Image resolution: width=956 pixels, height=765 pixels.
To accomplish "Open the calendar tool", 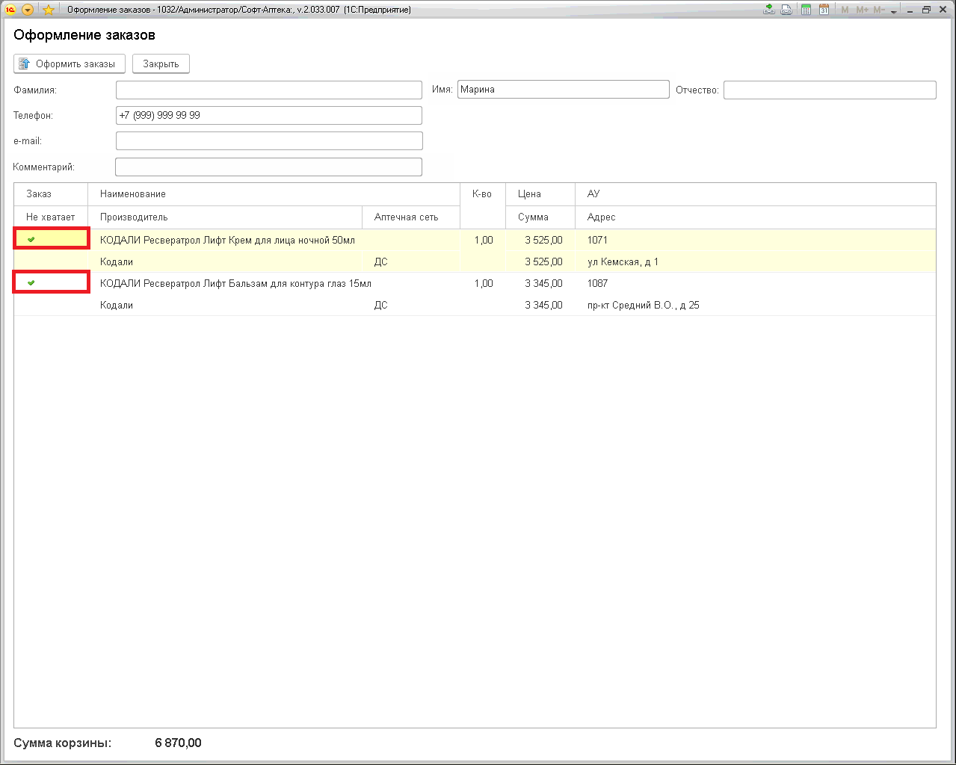I will click(x=824, y=10).
